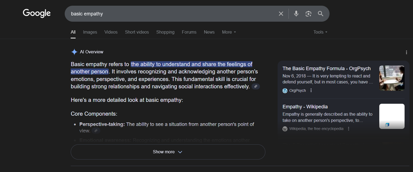Open the Short videos tab
This screenshot has height=172, width=413.
point(137,32)
